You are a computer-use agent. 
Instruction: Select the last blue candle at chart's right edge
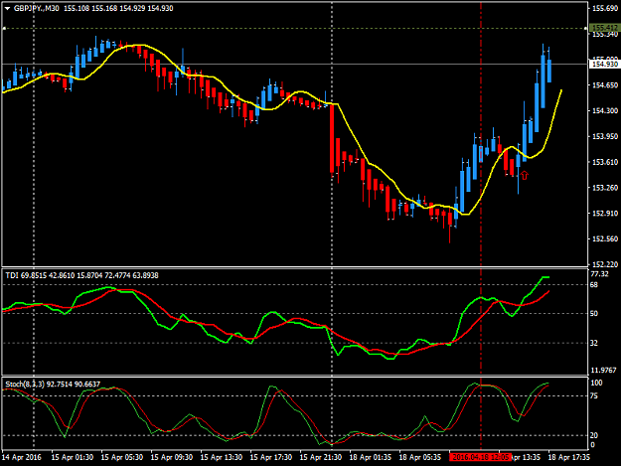pos(549,71)
